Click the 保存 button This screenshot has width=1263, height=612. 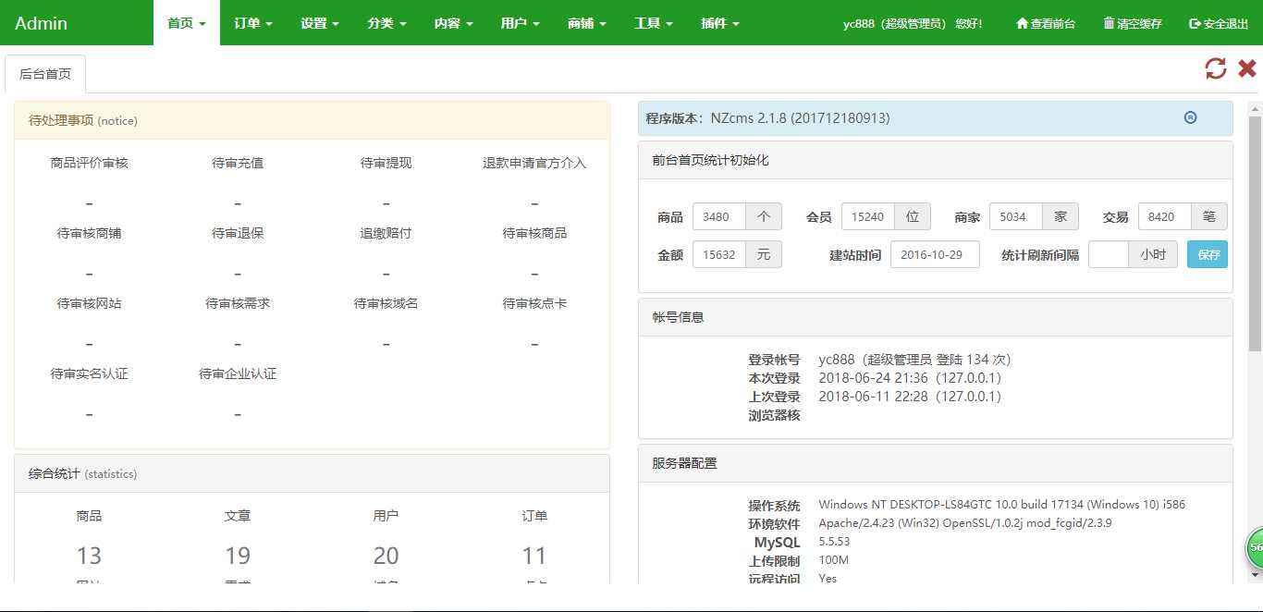tap(1208, 254)
